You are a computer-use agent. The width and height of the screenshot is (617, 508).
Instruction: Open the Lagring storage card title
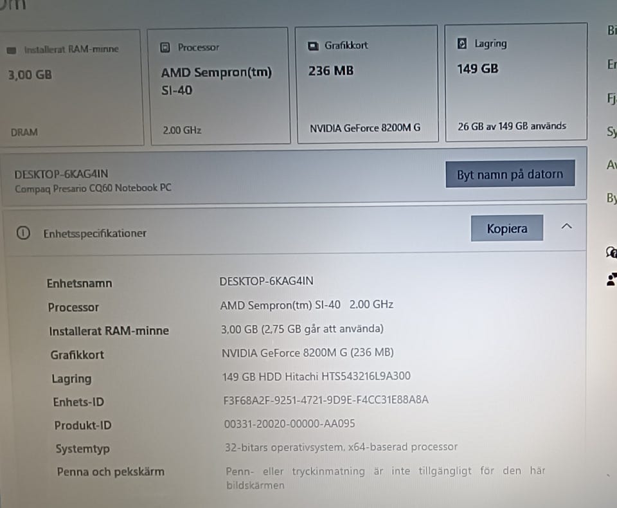coord(490,43)
